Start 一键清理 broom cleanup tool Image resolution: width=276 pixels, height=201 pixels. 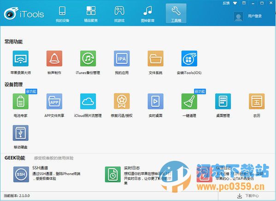(x=189, y=101)
